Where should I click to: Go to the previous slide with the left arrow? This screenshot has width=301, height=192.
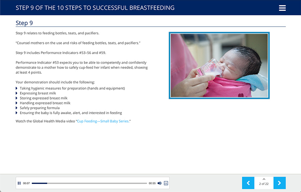[248, 183]
